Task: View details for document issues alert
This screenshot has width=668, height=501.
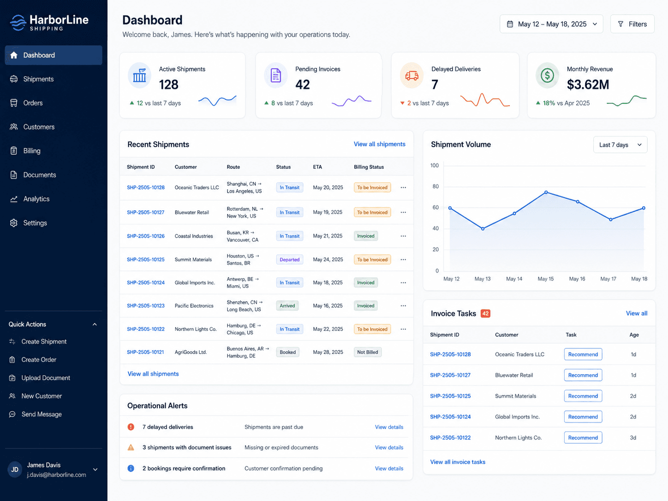Action: 389,447
